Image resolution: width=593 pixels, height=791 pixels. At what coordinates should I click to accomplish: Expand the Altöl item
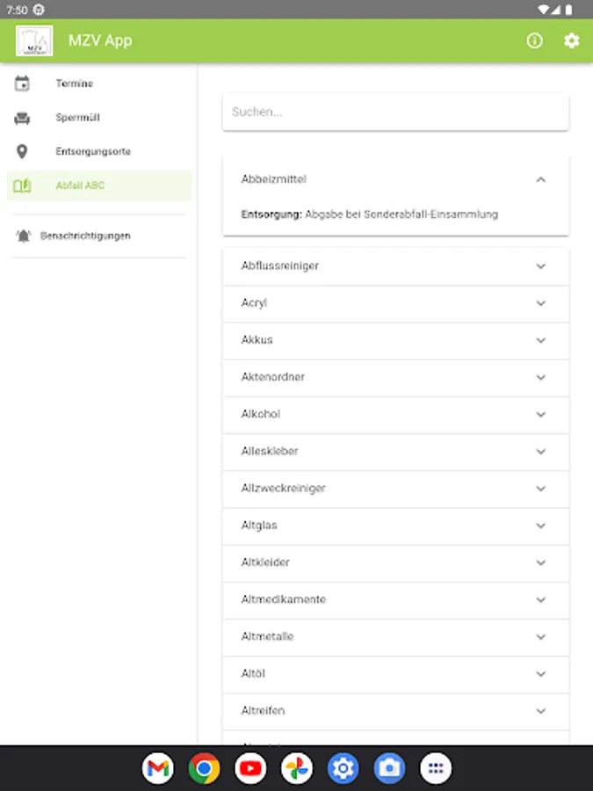click(x=540, y=674)
